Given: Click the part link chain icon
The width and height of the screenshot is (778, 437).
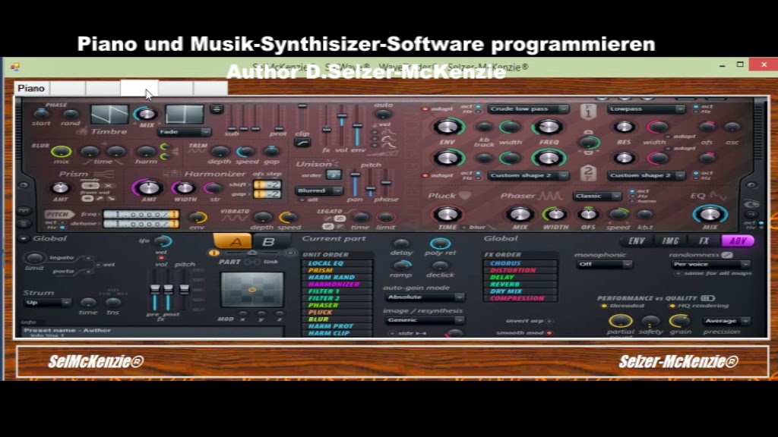Looking at the screenshot, I should pos(251,262).
